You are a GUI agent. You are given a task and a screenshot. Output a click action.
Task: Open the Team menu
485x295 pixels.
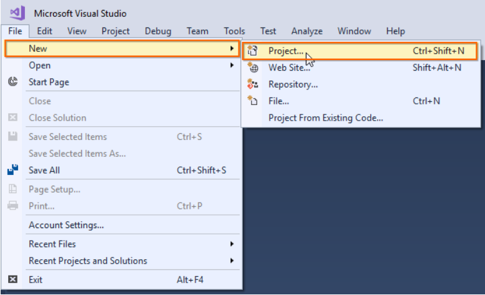coord(197,31)
